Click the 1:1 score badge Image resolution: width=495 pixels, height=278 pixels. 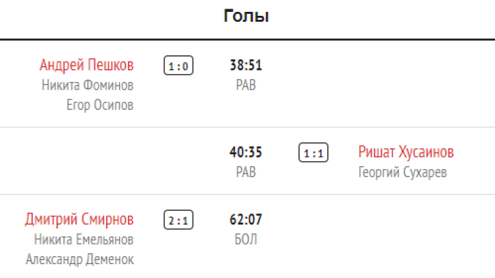click(313, 153)
